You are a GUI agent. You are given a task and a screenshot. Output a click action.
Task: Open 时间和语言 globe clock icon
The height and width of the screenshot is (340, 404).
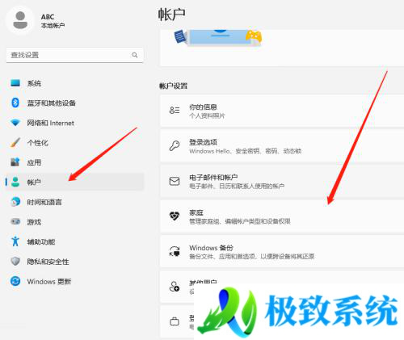point(15,202)
